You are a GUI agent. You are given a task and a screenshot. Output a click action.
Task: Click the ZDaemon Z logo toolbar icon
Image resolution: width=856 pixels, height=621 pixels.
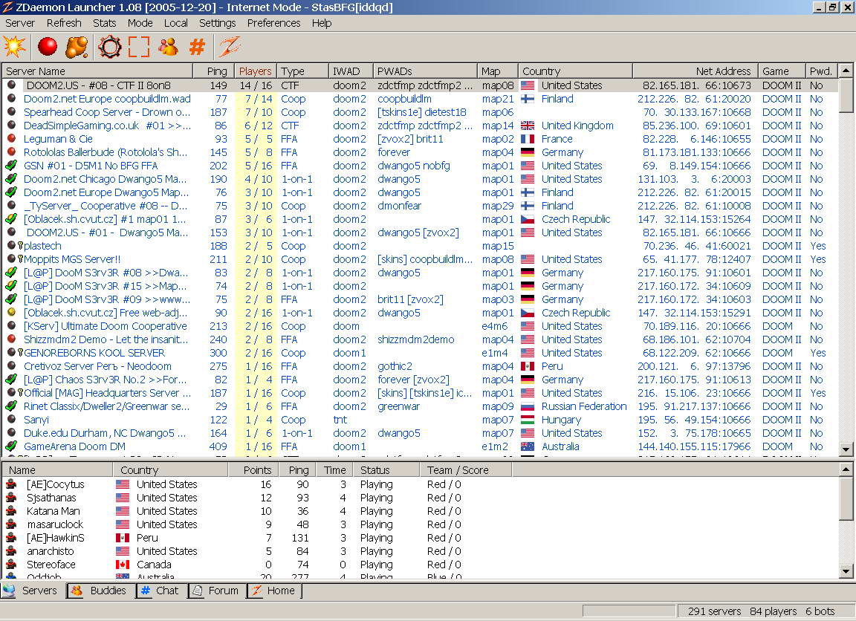[228, 47]
